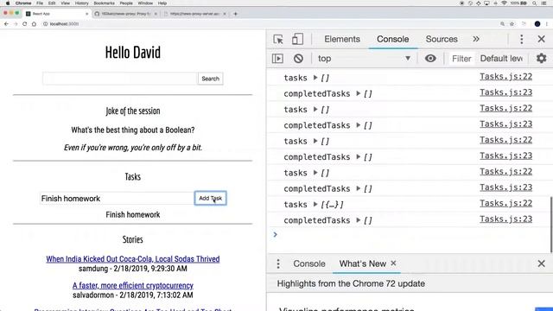
Task: Expand the last completedTasks array entry
Action: tap(359, 220)
